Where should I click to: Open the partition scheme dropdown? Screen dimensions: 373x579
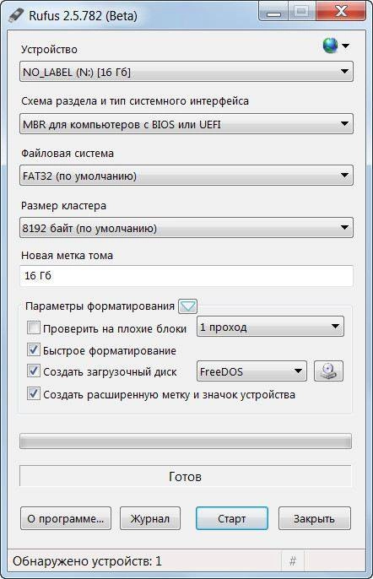coord(186,124)
